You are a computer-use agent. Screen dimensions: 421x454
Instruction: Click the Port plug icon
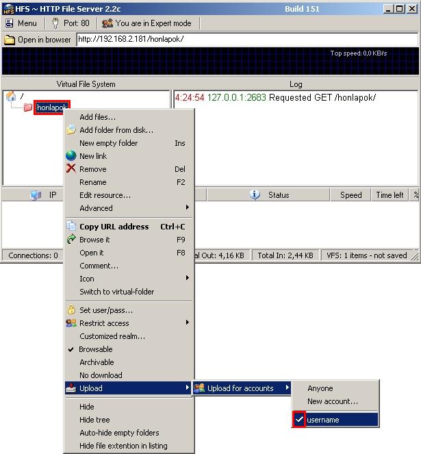point(55,23)
